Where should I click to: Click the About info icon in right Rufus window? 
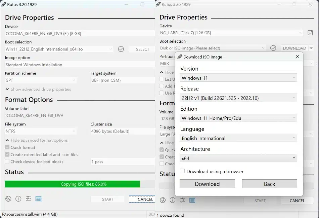click(x=173, y=200)
